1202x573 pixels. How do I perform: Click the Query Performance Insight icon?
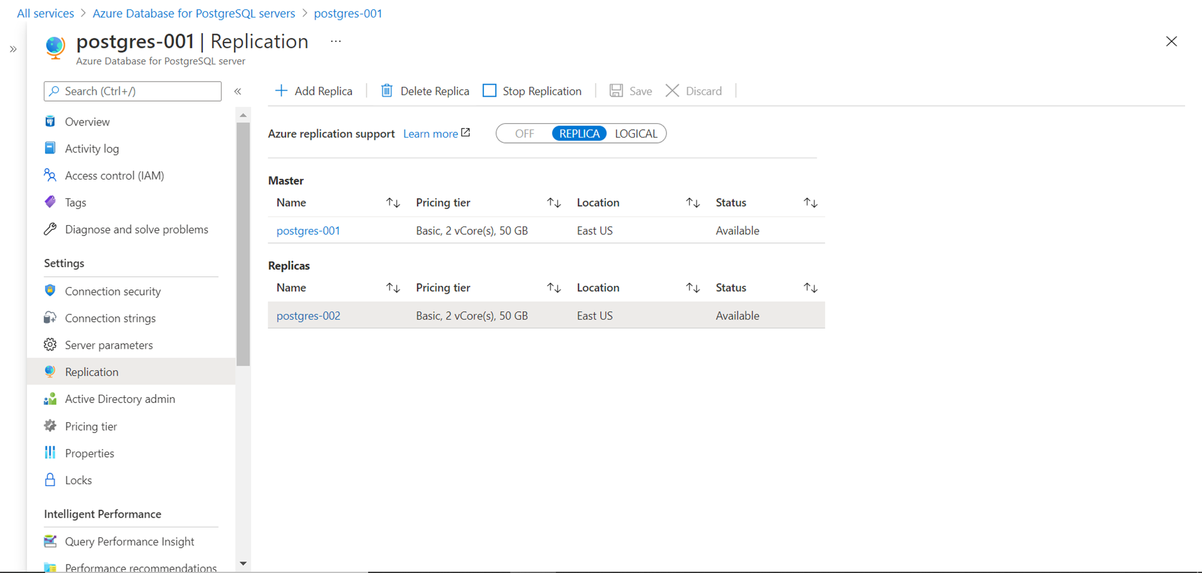(x=50, y=541)
